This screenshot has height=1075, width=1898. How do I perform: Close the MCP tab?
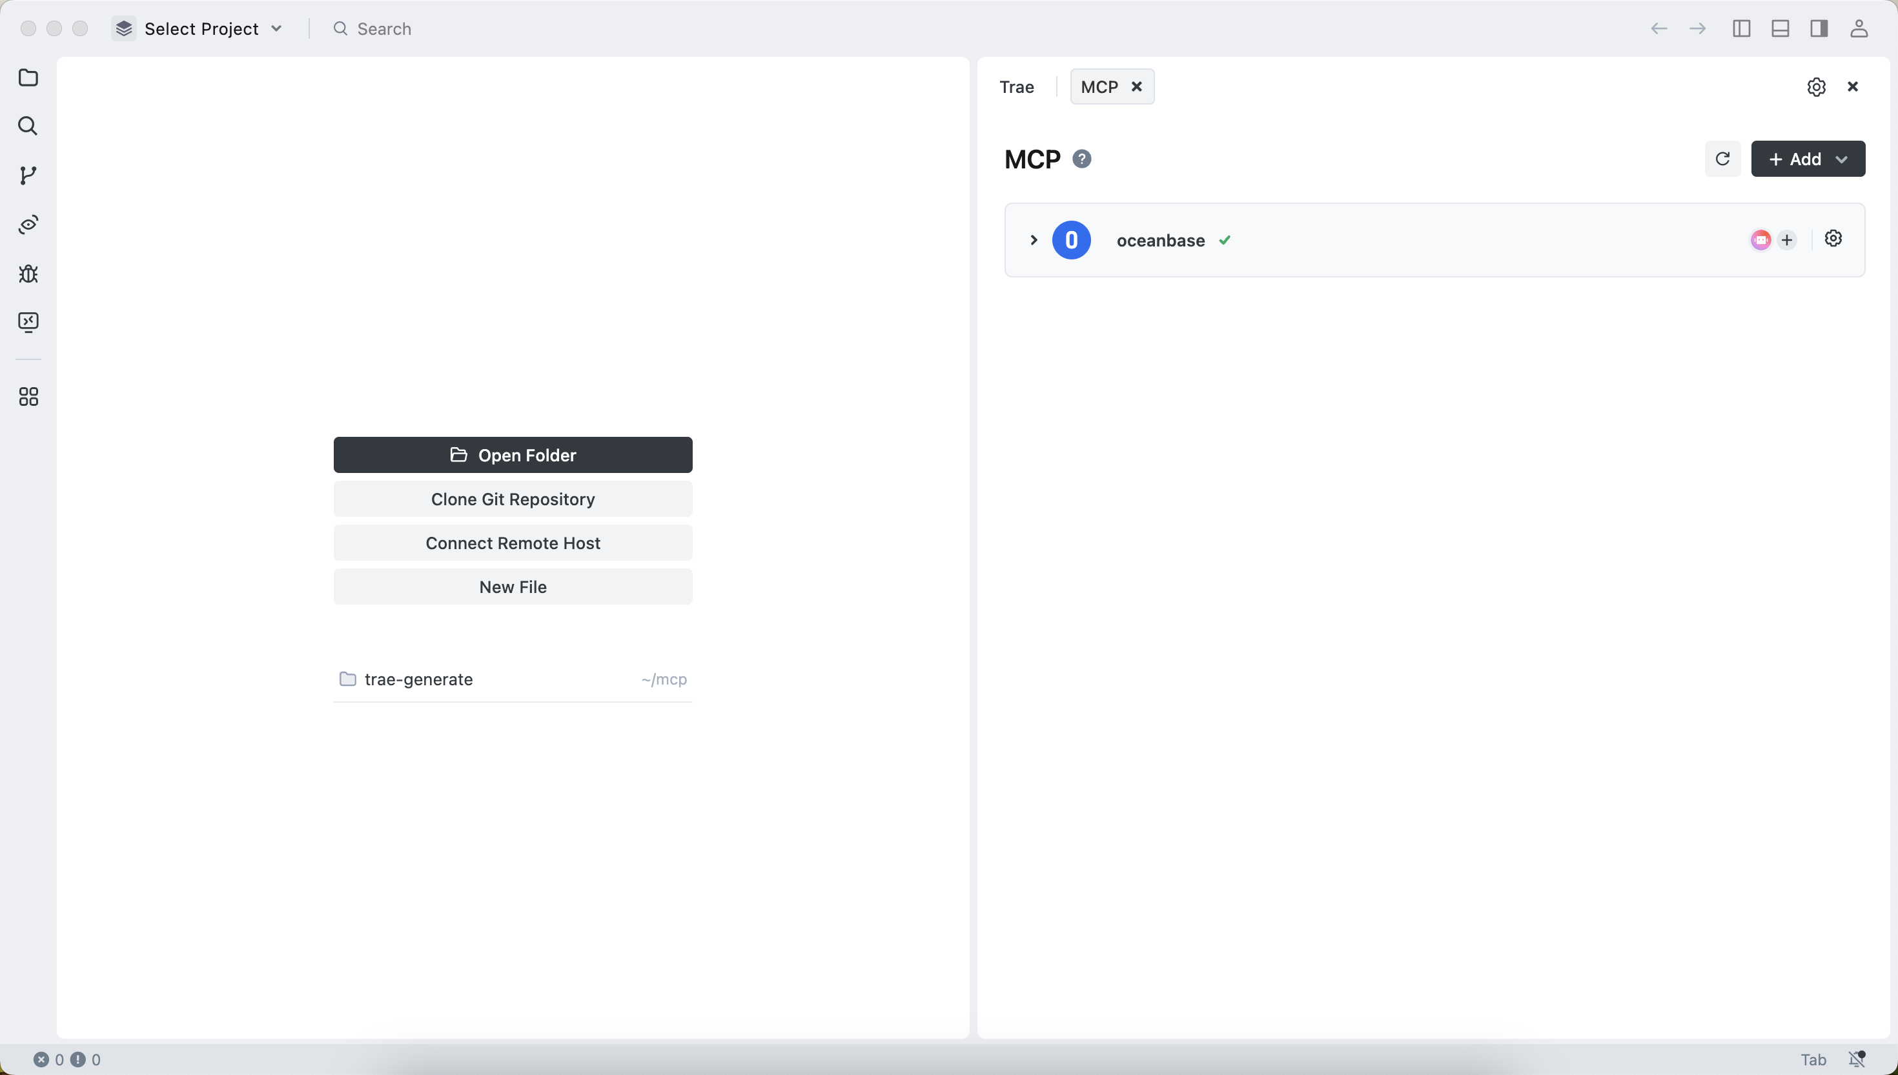[1137, 86]
